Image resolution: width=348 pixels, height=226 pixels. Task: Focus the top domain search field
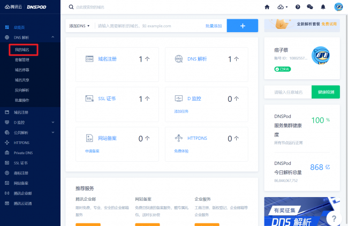[x=90, y=7]
